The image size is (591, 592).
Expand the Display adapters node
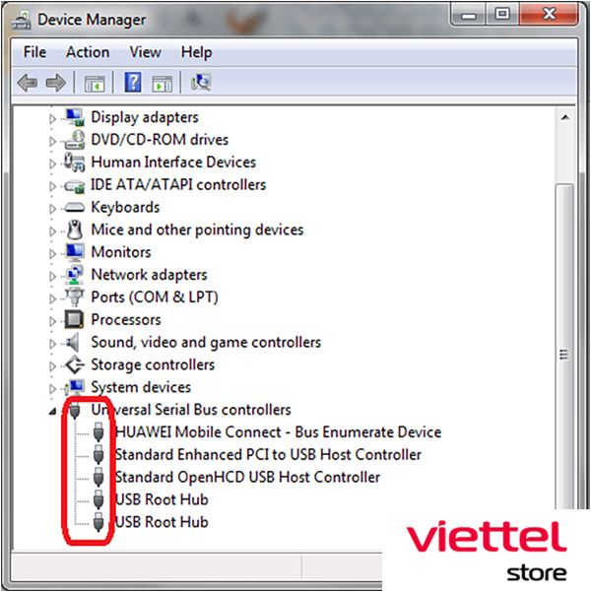point(53,118)
